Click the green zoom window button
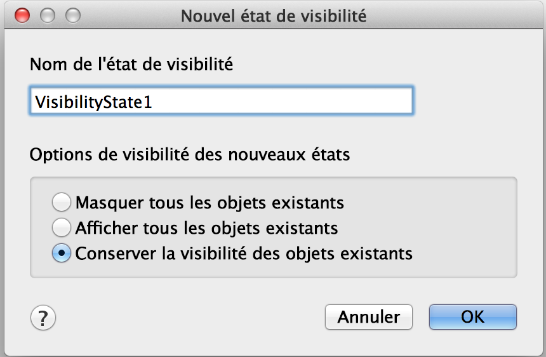Screen dimensions: 546x357 click(73, 15)
